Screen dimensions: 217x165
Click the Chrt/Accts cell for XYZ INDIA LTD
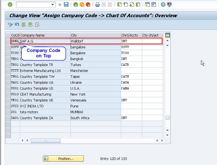pos(131,106)
